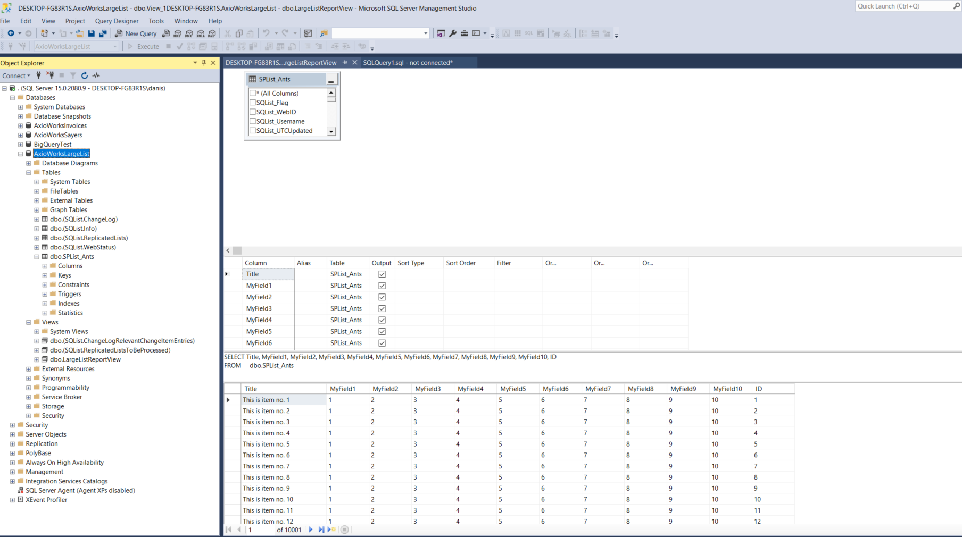Uncheck Output checkbox for MyField1 row
This screenshot has width=962, height=537.
click(x=382, y=286)
